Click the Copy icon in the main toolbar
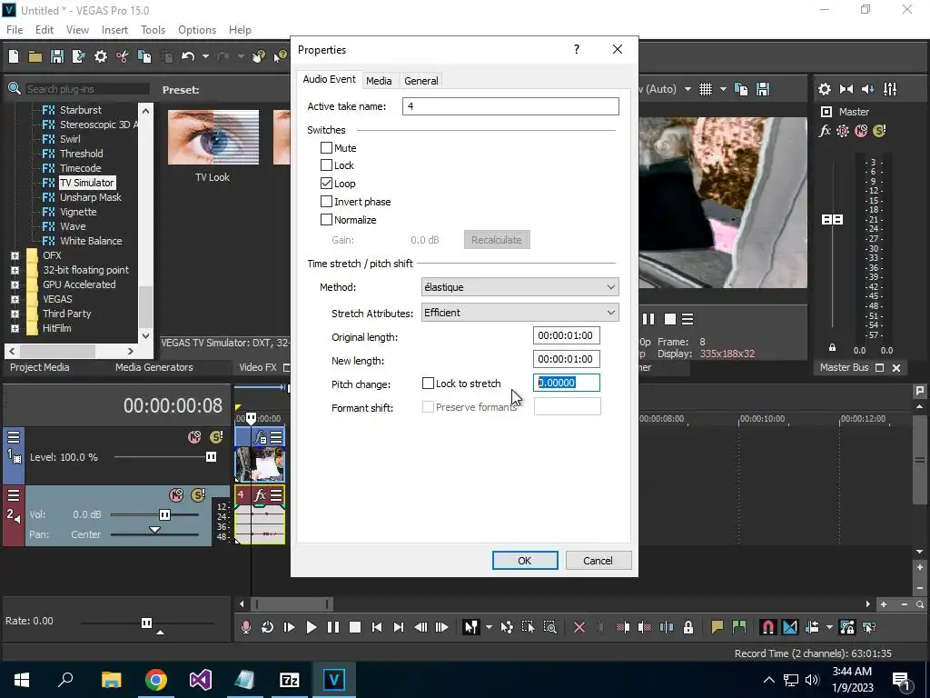930x698 pixels. coord(144,56)
